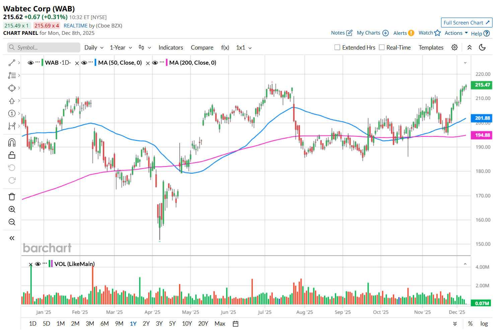Click the Full Screen Chart button
The width and height of the screenshot is (497, 334).
pyautogui.click(x=467, y=23)
